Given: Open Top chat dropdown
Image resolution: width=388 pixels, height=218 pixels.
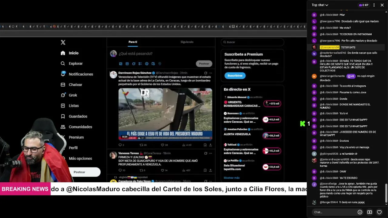Looking at the screenshot, I should point(320,5).
